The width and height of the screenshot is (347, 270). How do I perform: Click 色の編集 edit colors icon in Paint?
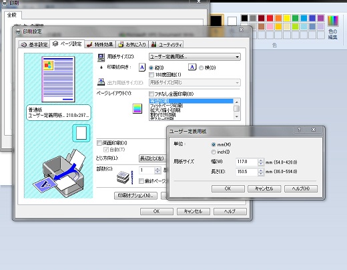(x=333, y=27)
